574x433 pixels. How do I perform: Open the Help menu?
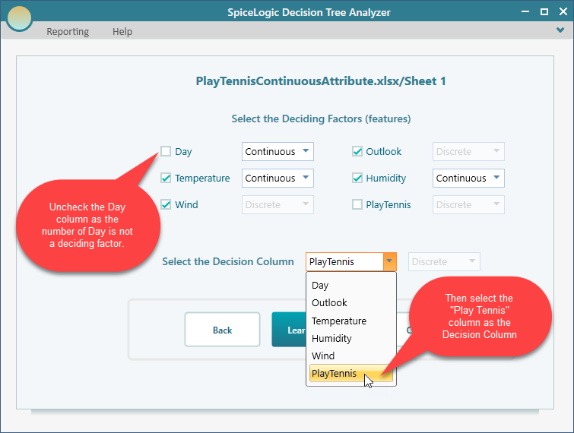click(122, 31)
